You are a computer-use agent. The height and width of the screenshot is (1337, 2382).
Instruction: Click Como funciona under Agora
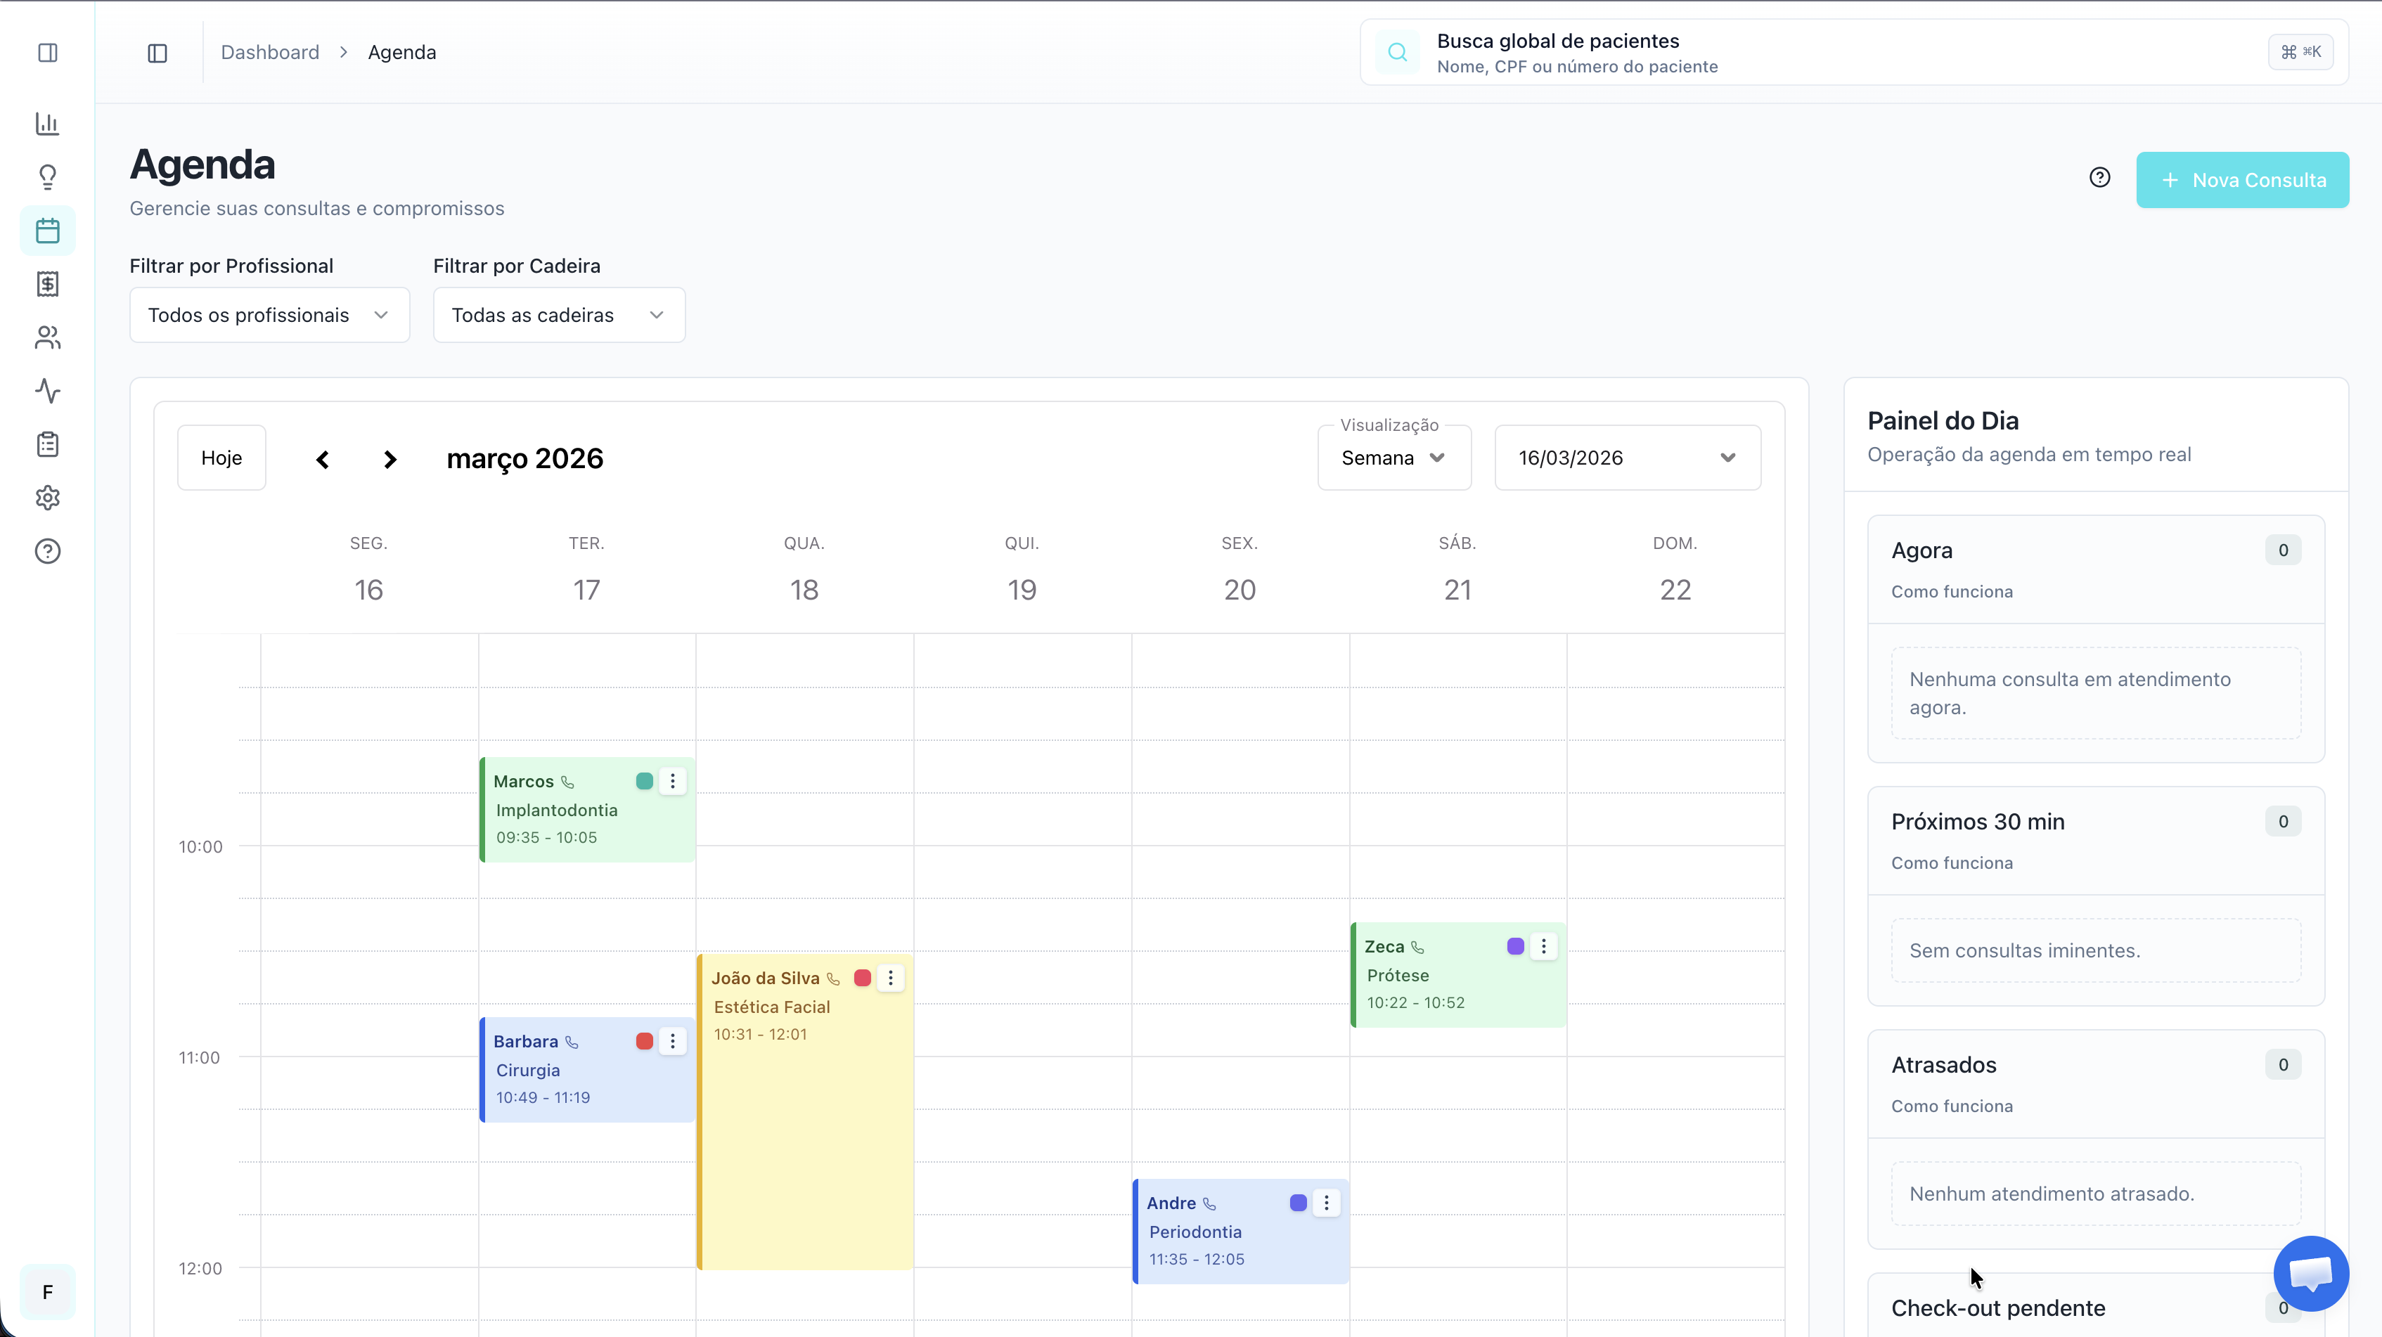(x=1952, y=592)
